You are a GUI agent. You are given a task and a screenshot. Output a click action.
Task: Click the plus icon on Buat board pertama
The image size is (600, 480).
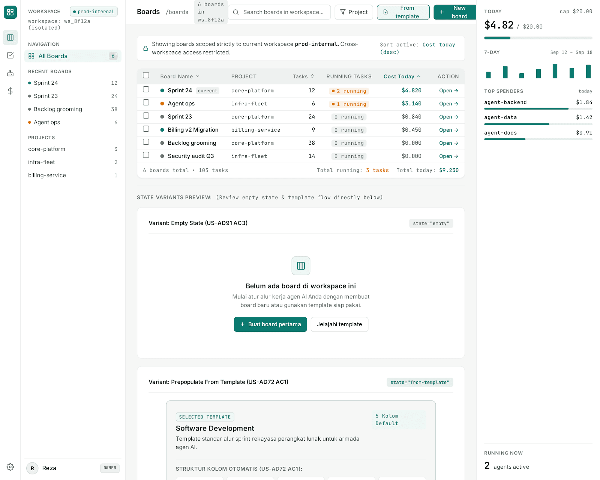tap(243, 324)
